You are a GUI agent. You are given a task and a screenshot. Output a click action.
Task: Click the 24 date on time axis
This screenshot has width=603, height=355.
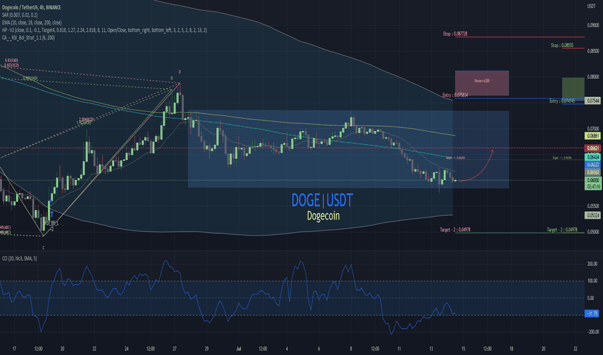click(127, 349)
